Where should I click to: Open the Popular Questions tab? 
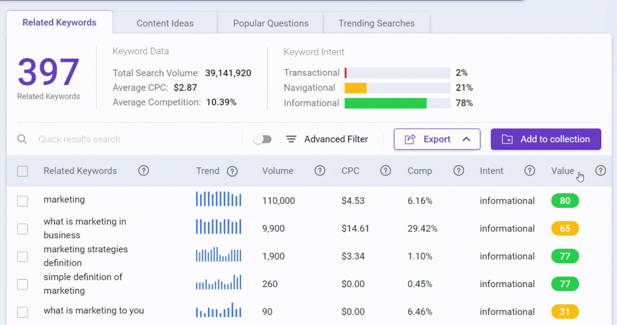pyautogui.click(x=271, y=23)
